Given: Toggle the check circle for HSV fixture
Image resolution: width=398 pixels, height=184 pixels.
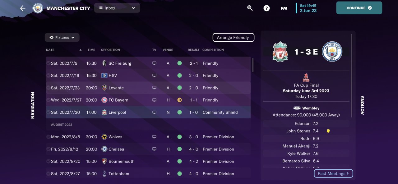Looking at the screenshot, I should click(x=48, y=76).
